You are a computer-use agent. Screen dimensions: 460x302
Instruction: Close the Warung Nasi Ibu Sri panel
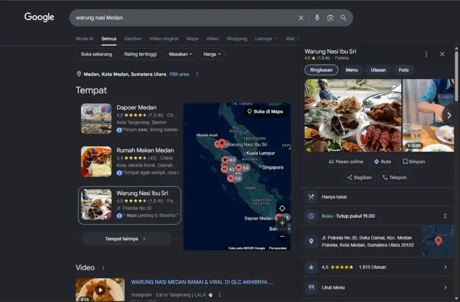point(442,54)
